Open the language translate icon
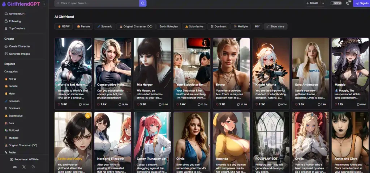370x173 pixels. click(x=348, y=3)
